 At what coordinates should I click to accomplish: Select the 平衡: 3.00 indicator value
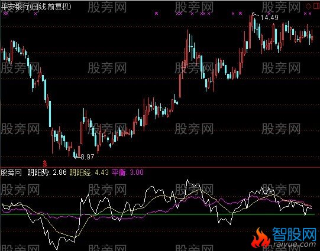128,172
